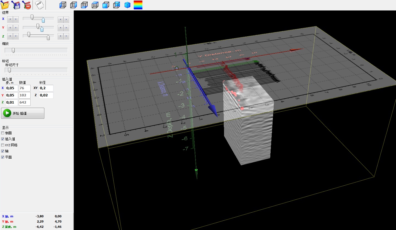Click the X step input field

coord(12,88)
